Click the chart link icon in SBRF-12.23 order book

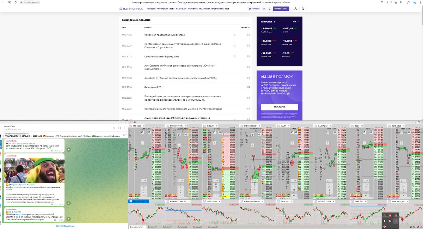[401, 132]
